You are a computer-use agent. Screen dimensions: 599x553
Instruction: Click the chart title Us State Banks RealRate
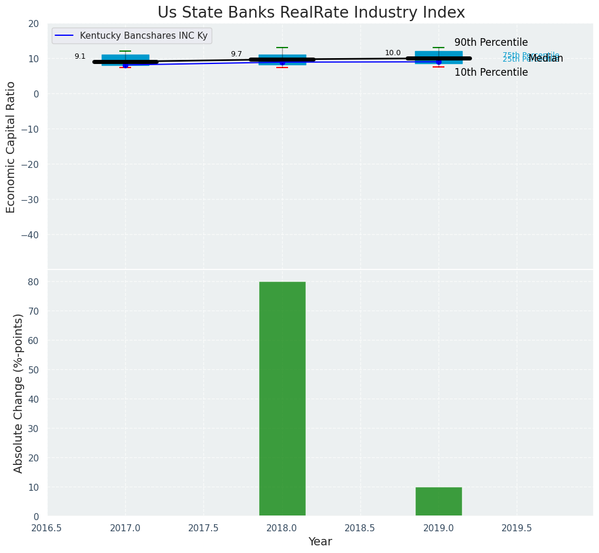pyautogui.click(x=311, y=13)
